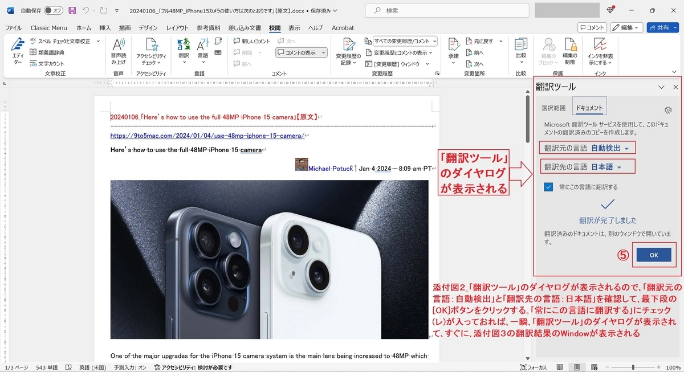The height and width of the screenshot is (372, 684).
Task: Save the document with the floppy icon
Action: 72,11
